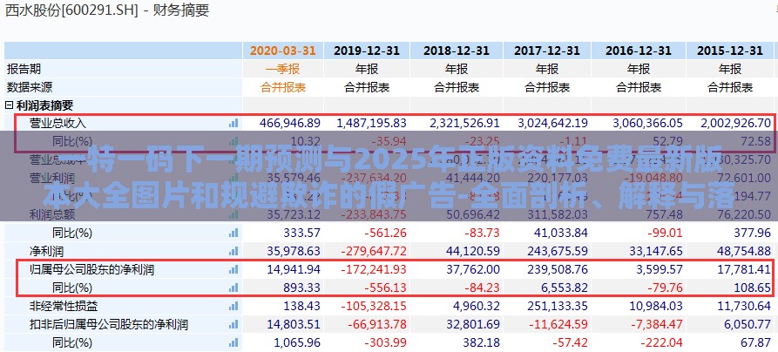
Task: Open the chart icon for 净利润 row
Action: (233, 251)
